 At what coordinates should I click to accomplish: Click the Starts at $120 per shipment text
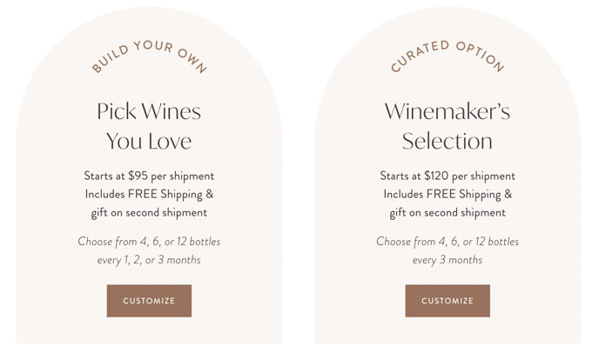click(448, 176)
